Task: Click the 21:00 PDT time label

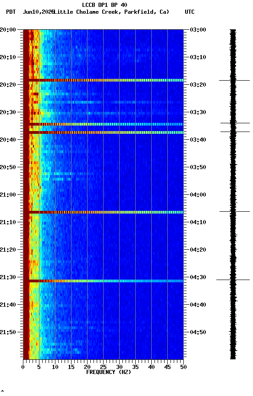Action: coord(8,195)
